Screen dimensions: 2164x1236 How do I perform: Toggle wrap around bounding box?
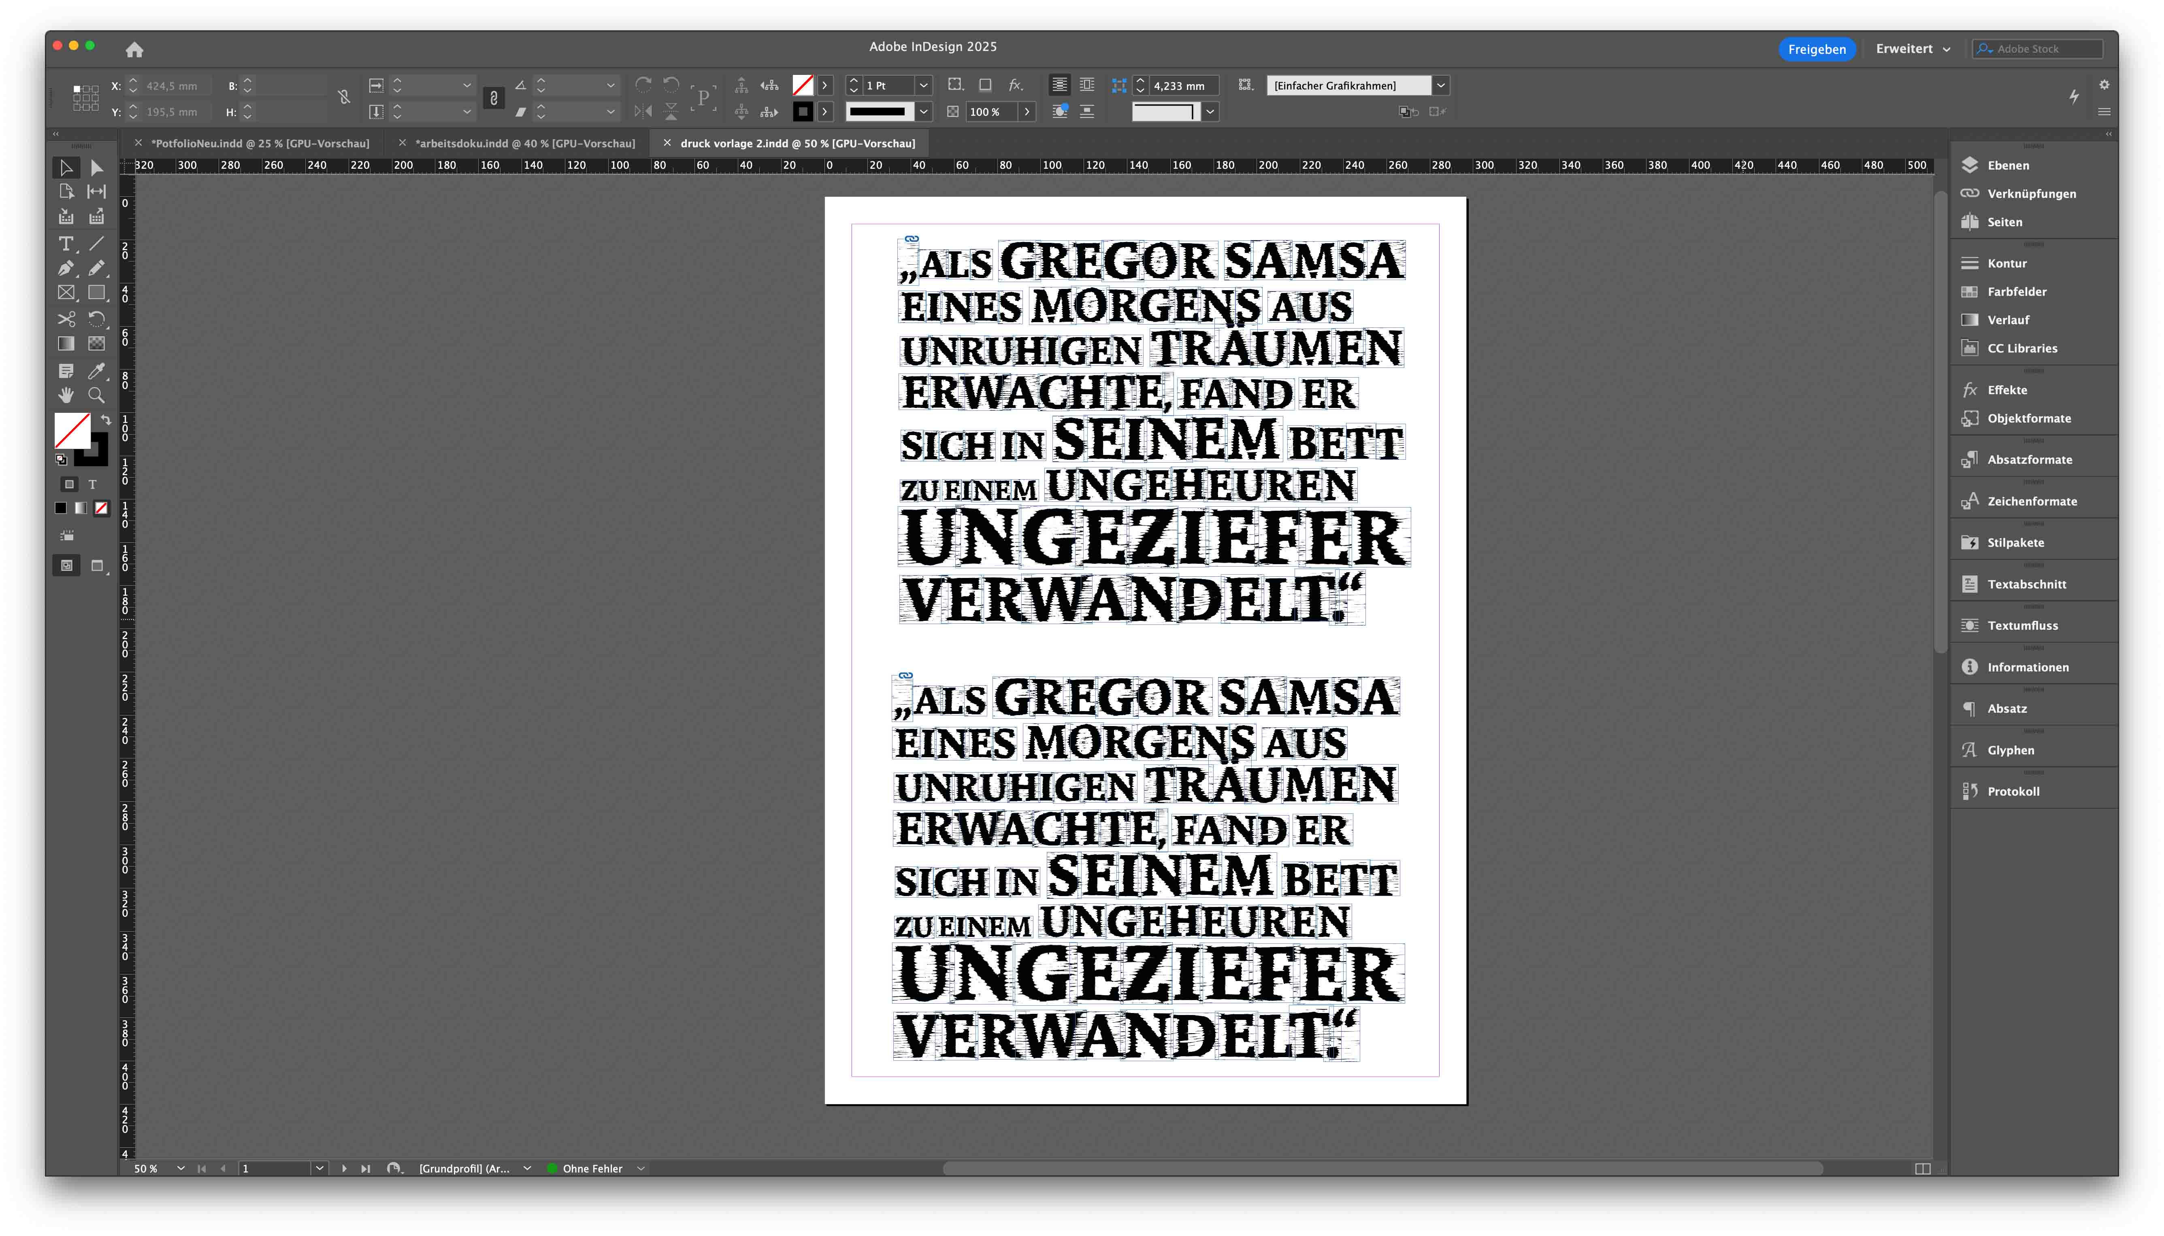tap(1087, 85)
